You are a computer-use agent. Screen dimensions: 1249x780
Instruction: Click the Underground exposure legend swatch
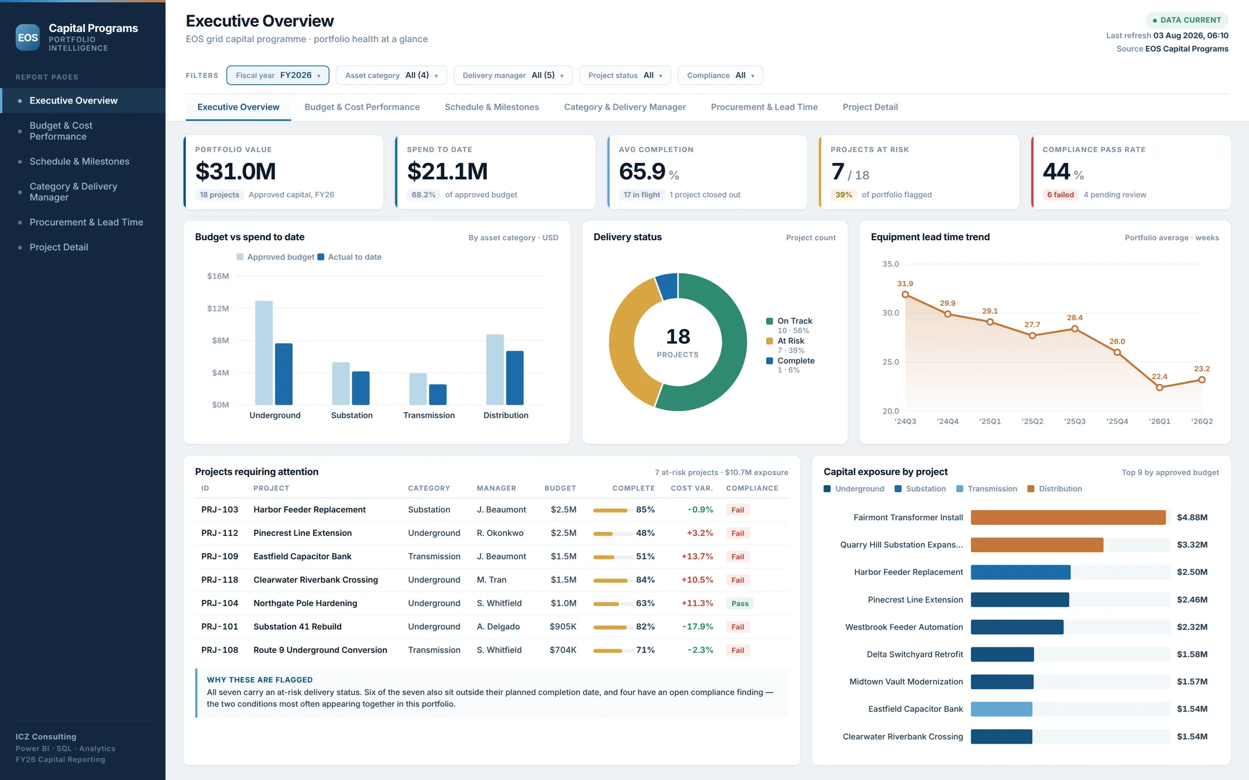827,489
